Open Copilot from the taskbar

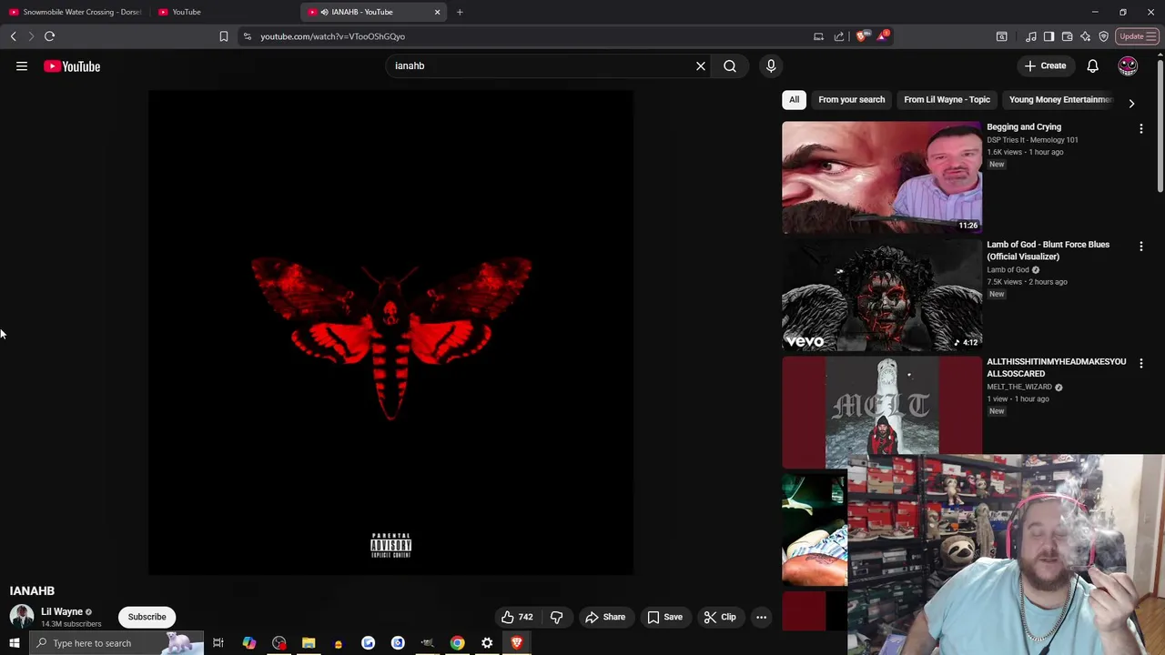tap(248, 643)
